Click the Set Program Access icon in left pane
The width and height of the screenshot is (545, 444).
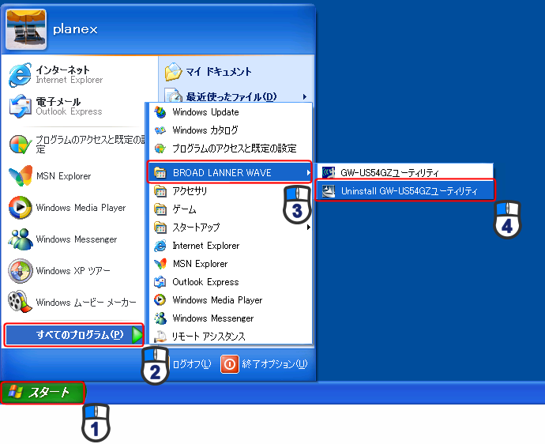click(x=21, y=145)
